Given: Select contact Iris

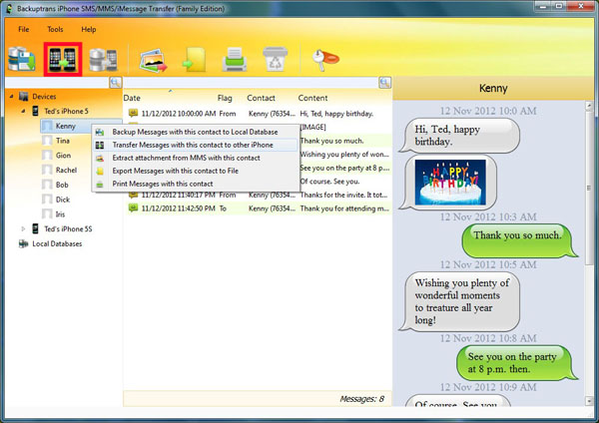Looking at the screenshot, I should 60,214.
